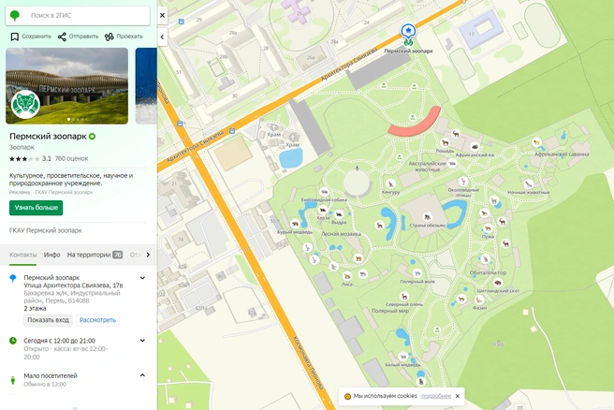Open the 'На территории' tab

pos(95,255)
